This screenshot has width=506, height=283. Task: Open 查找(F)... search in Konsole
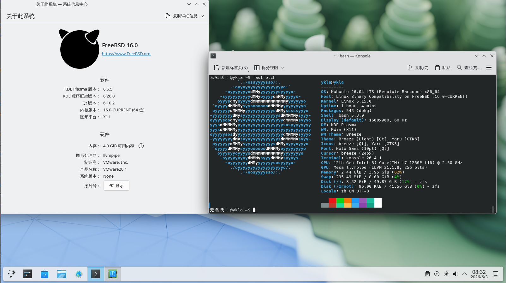[469, 68]
